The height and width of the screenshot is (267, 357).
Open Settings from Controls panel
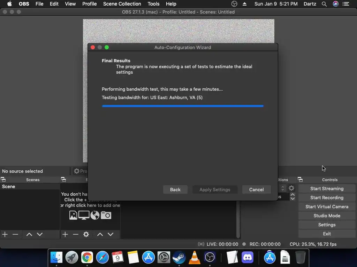tap(327, 225)
